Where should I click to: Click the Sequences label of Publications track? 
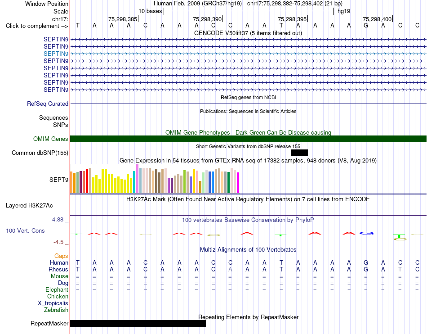[x=53, y=118]
